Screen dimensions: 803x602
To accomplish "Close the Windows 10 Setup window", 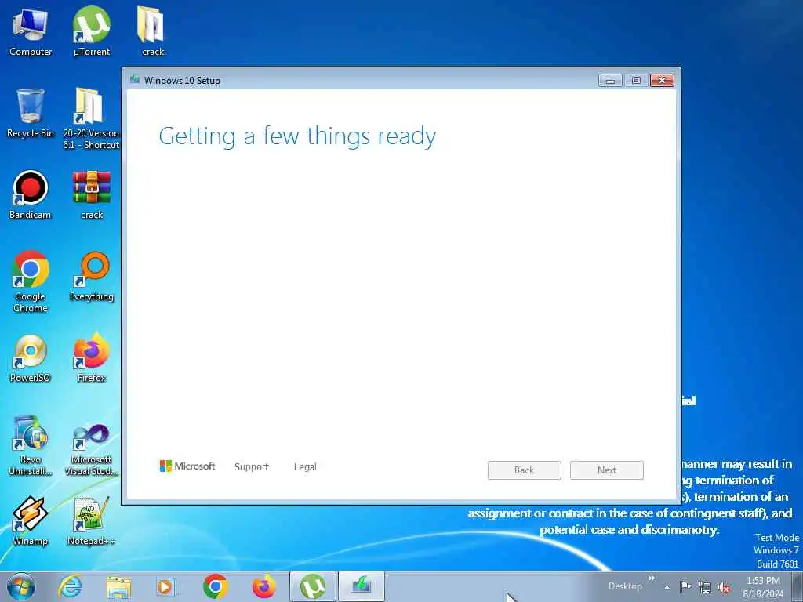I will click(x=662, y=81).
